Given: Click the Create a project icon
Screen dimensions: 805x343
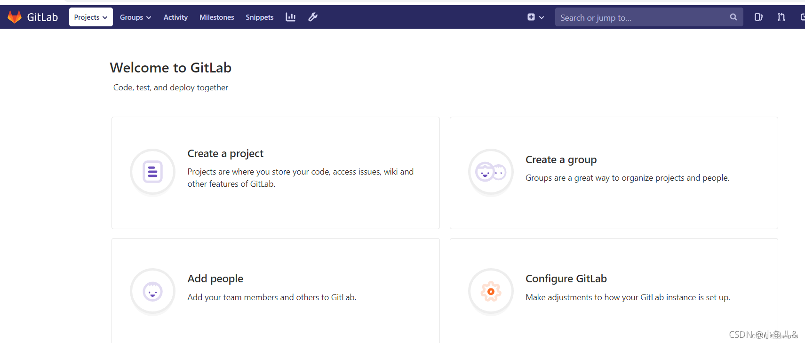Looking at the screenshot, I should [152, 172].
